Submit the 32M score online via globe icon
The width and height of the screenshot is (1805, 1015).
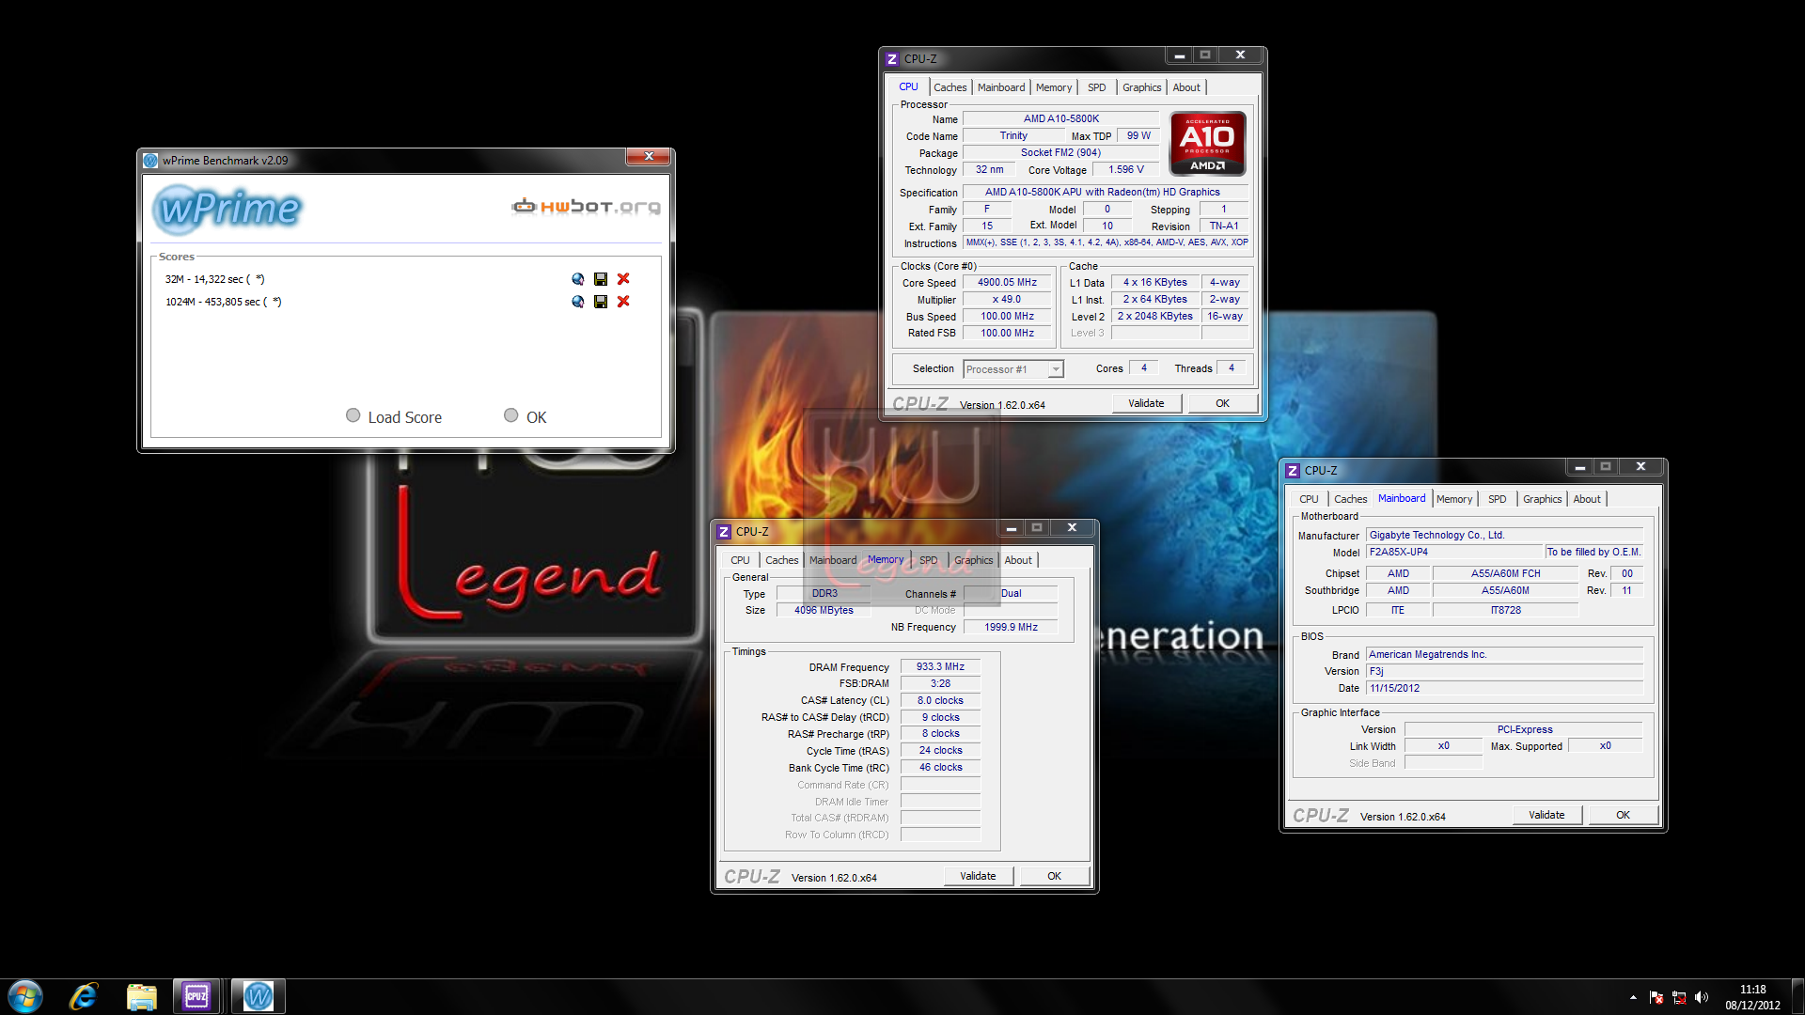point(577,279)
